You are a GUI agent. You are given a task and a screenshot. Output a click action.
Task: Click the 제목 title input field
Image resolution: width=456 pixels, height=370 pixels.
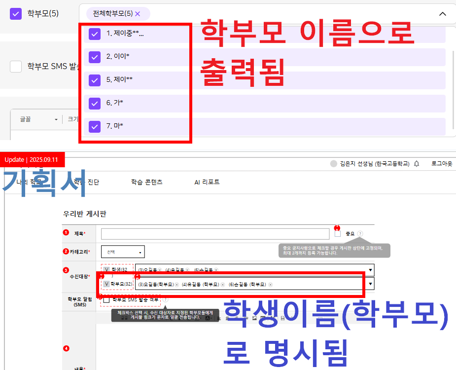(215, 234)
